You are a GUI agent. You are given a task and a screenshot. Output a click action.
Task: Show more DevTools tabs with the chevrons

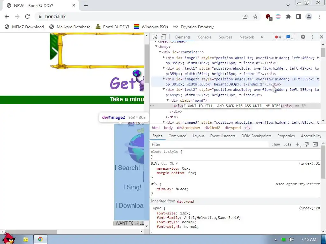(x=262, y=37)
